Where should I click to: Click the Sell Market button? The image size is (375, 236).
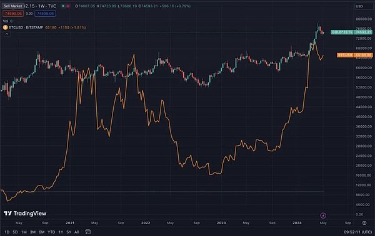click(12, 6)
